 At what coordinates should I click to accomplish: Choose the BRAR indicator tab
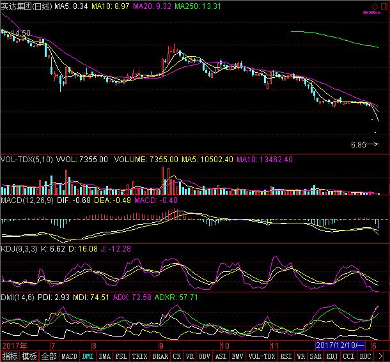(x=160, y=356)
